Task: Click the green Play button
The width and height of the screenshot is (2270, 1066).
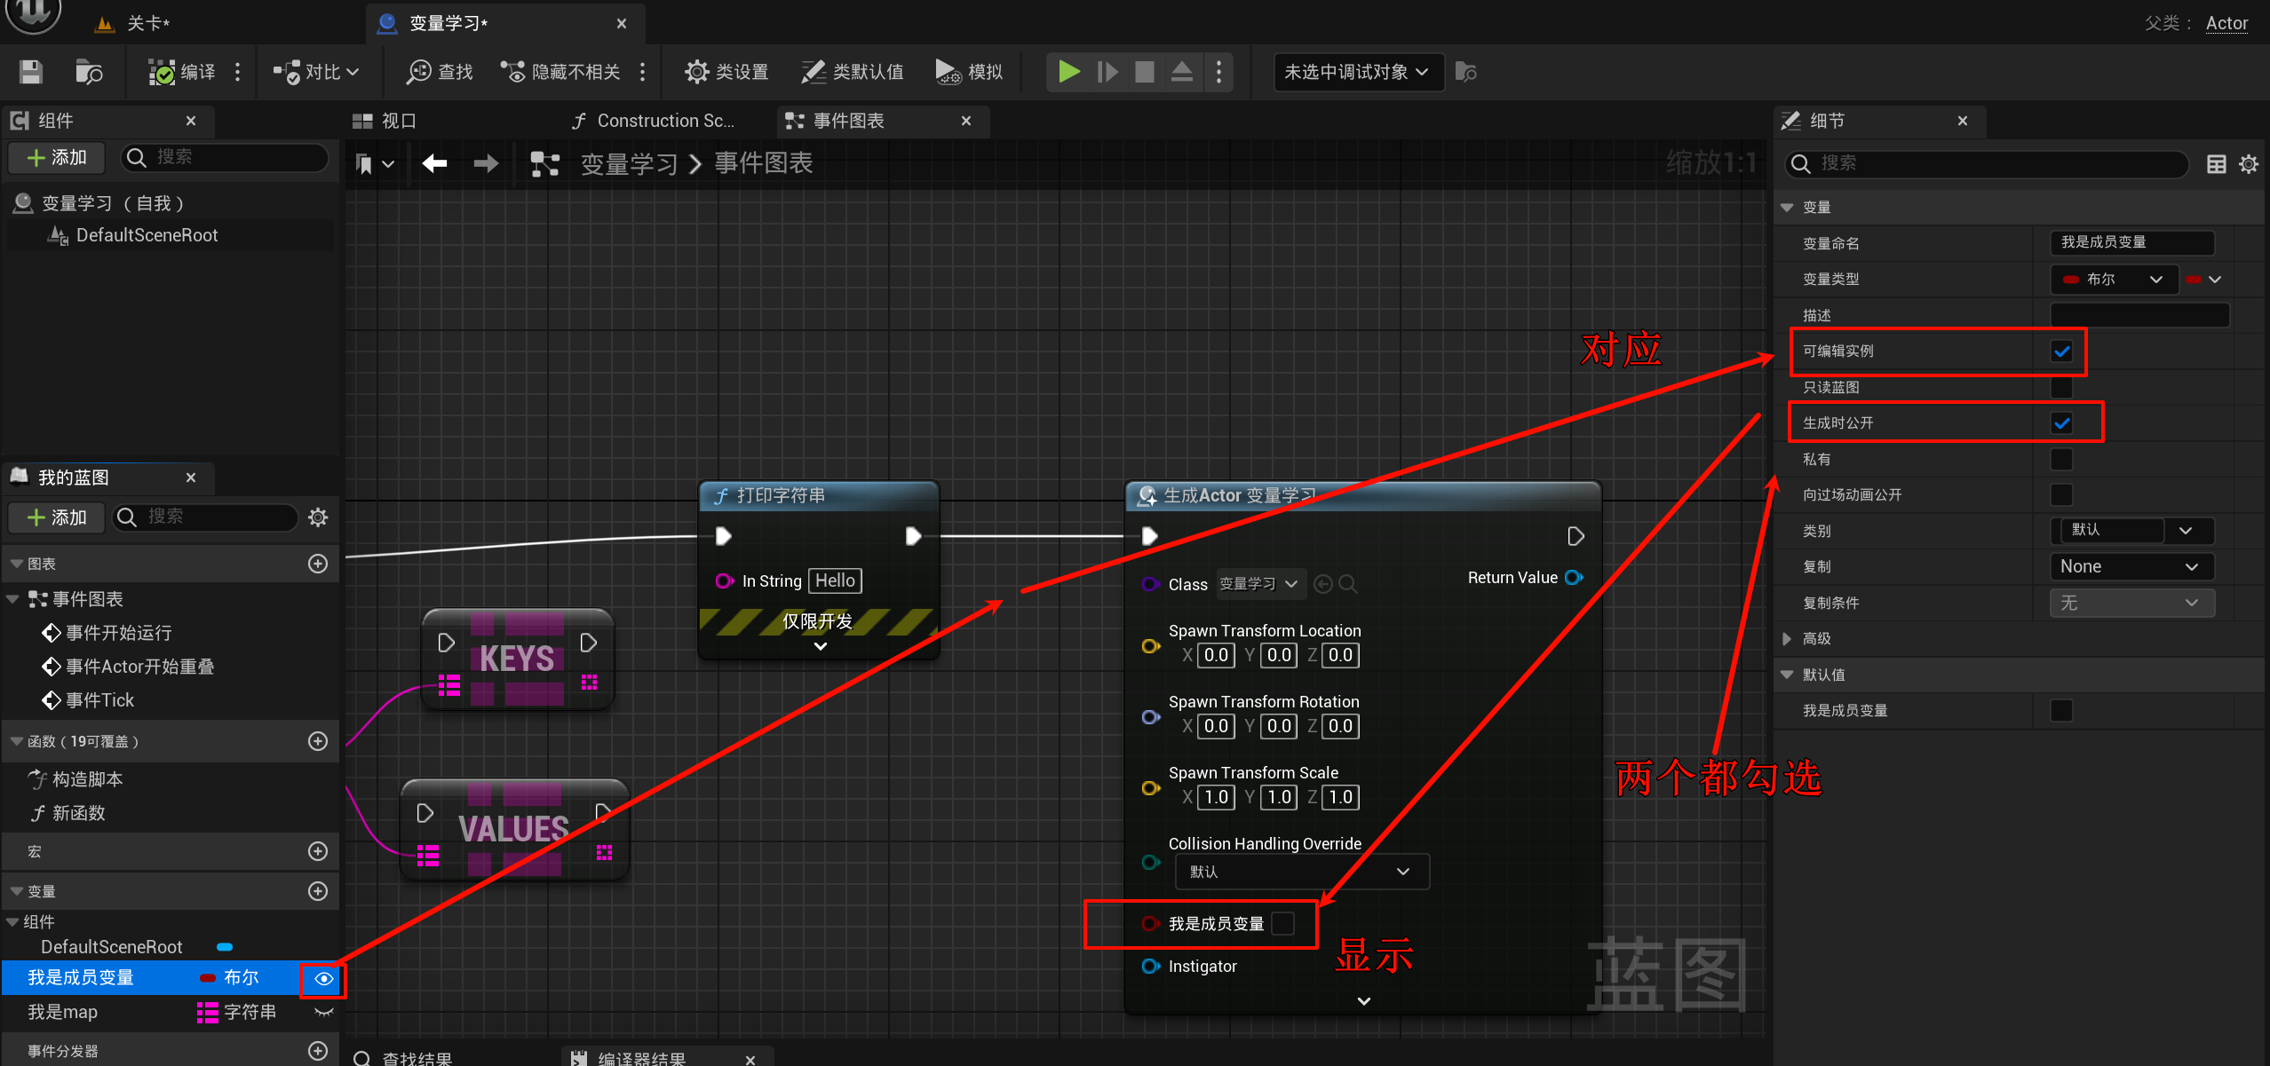Action: point(1069,72)
